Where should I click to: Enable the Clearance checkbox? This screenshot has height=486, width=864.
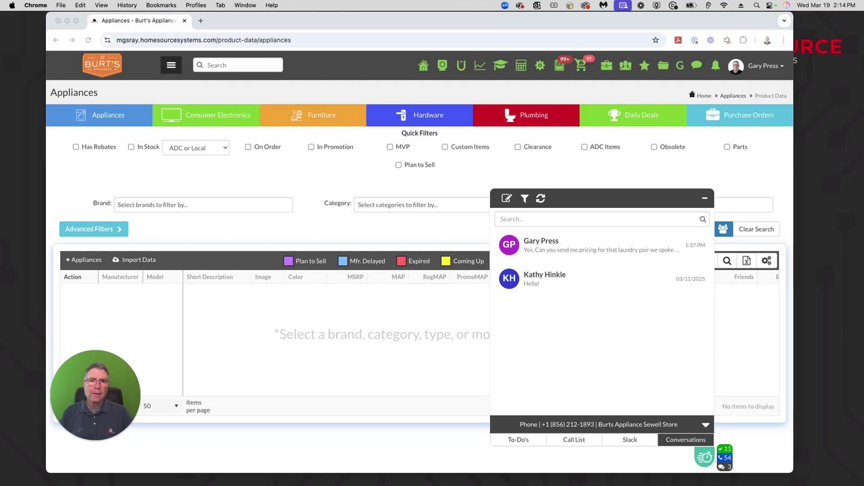[518, 146]
